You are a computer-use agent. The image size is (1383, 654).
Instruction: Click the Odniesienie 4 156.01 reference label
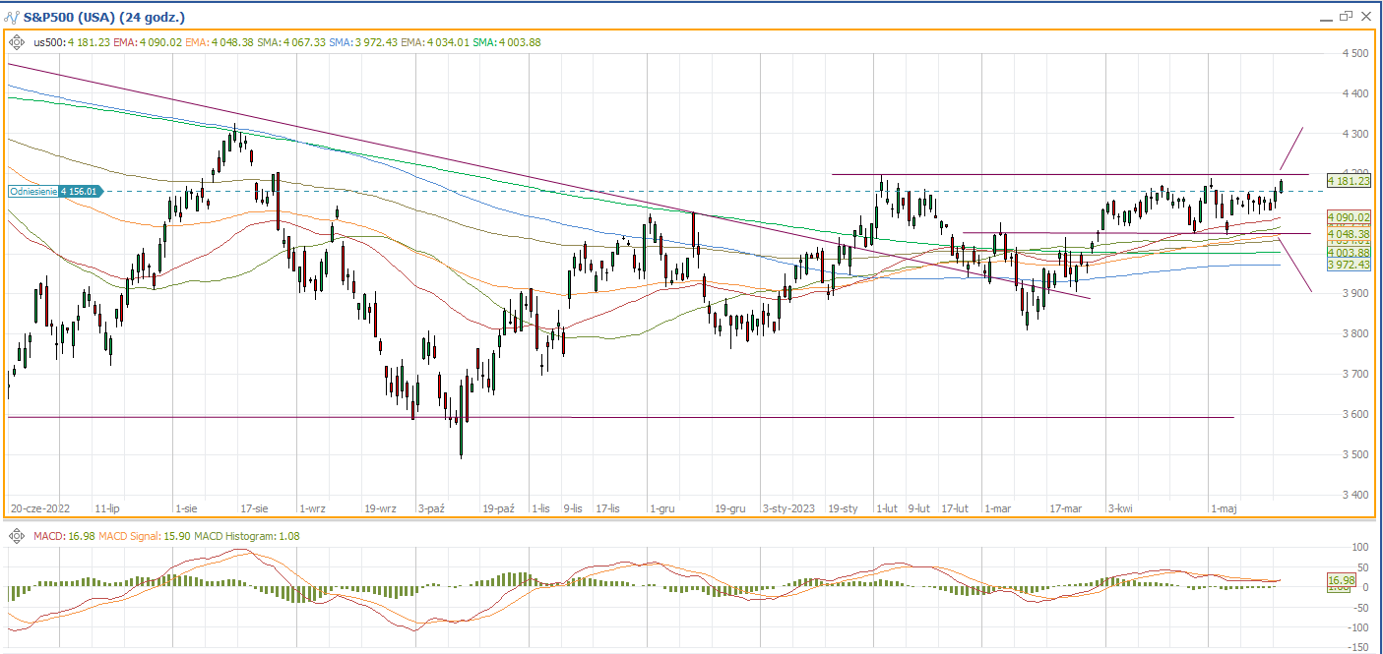point(51,192)
